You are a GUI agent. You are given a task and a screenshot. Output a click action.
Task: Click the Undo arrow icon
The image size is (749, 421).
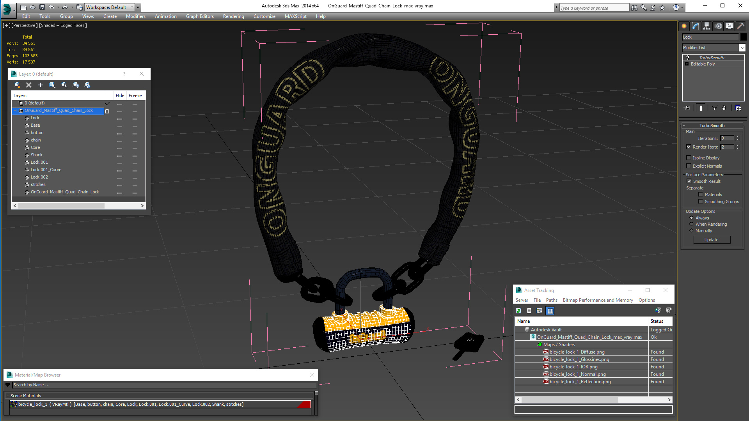coord(51,7)
